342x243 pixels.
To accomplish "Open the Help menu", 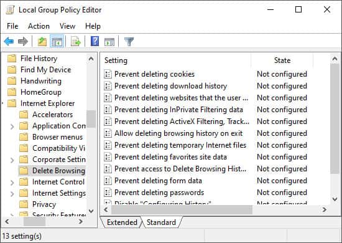I will click(93, 26).
